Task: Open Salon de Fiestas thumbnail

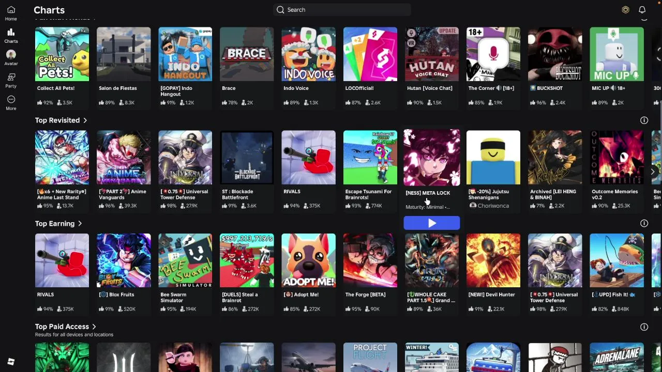Action: click(124, 54)
